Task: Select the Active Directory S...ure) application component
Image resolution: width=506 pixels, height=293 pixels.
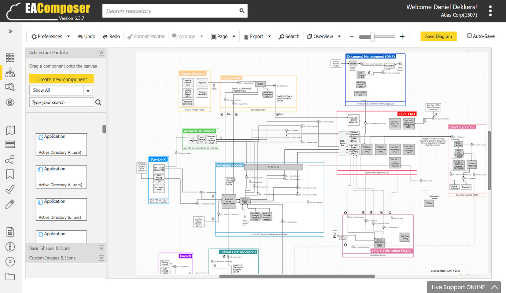Action: 61,209
